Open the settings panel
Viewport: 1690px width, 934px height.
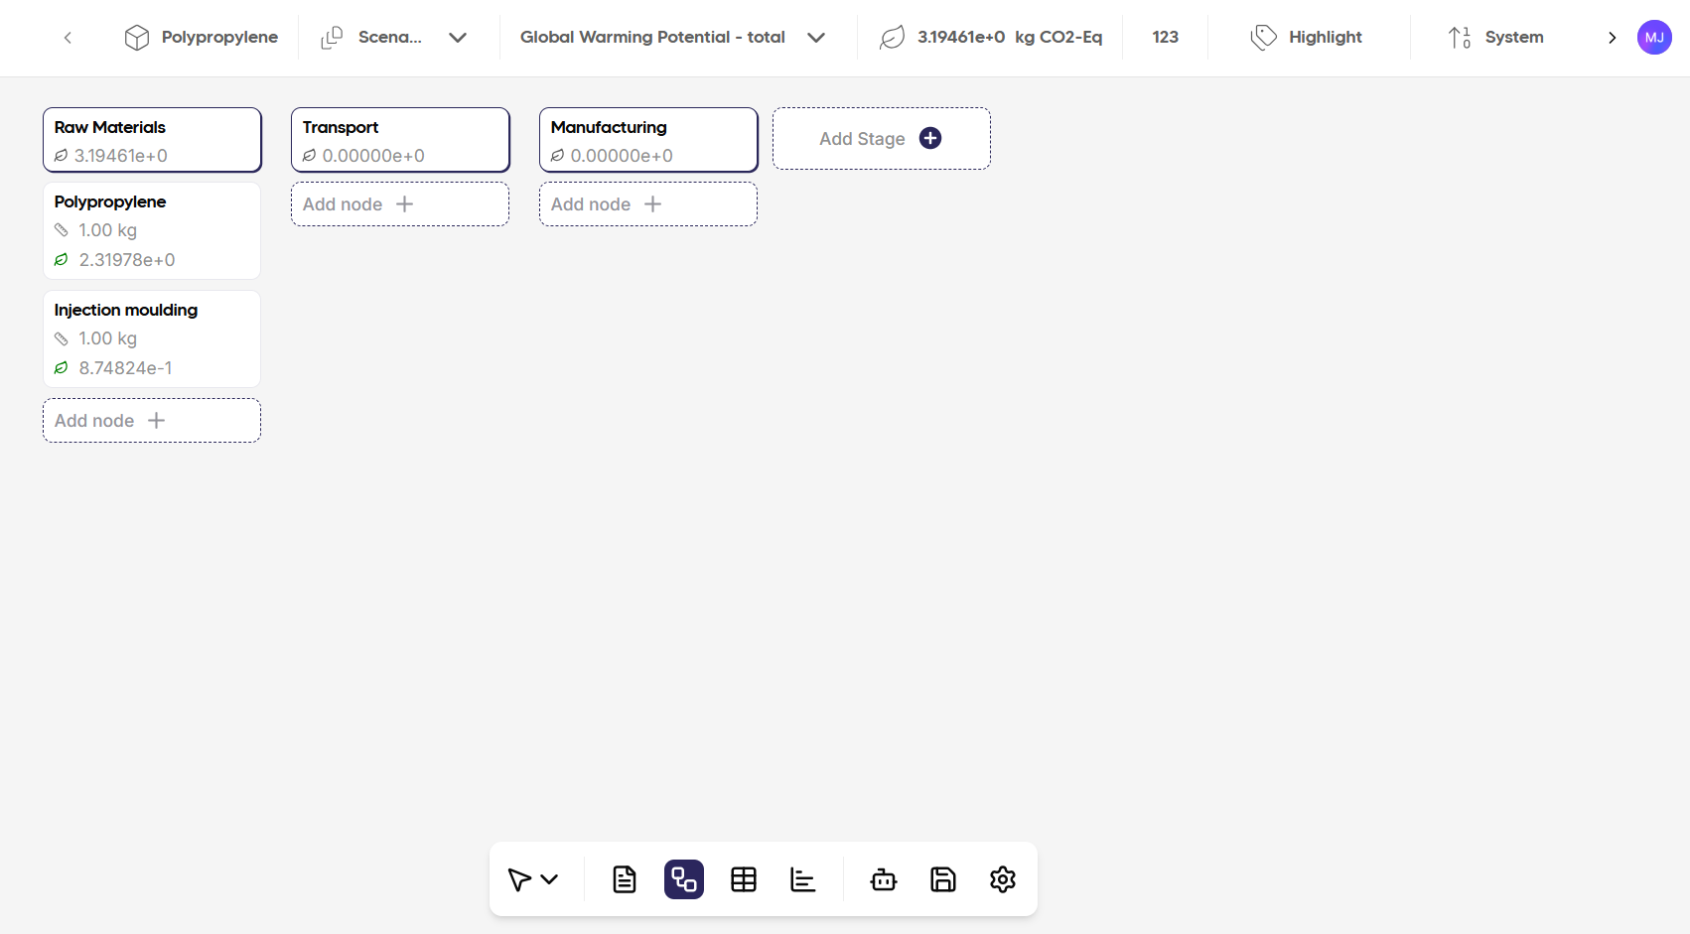click(1002, 878)
